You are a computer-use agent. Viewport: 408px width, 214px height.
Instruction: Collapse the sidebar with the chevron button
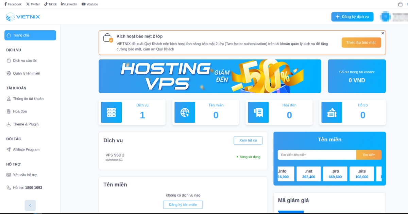(x=30, y=205)
